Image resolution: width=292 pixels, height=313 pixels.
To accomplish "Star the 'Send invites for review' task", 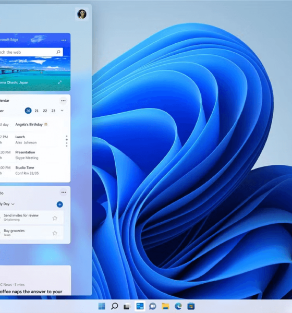I will pos(55,218).
